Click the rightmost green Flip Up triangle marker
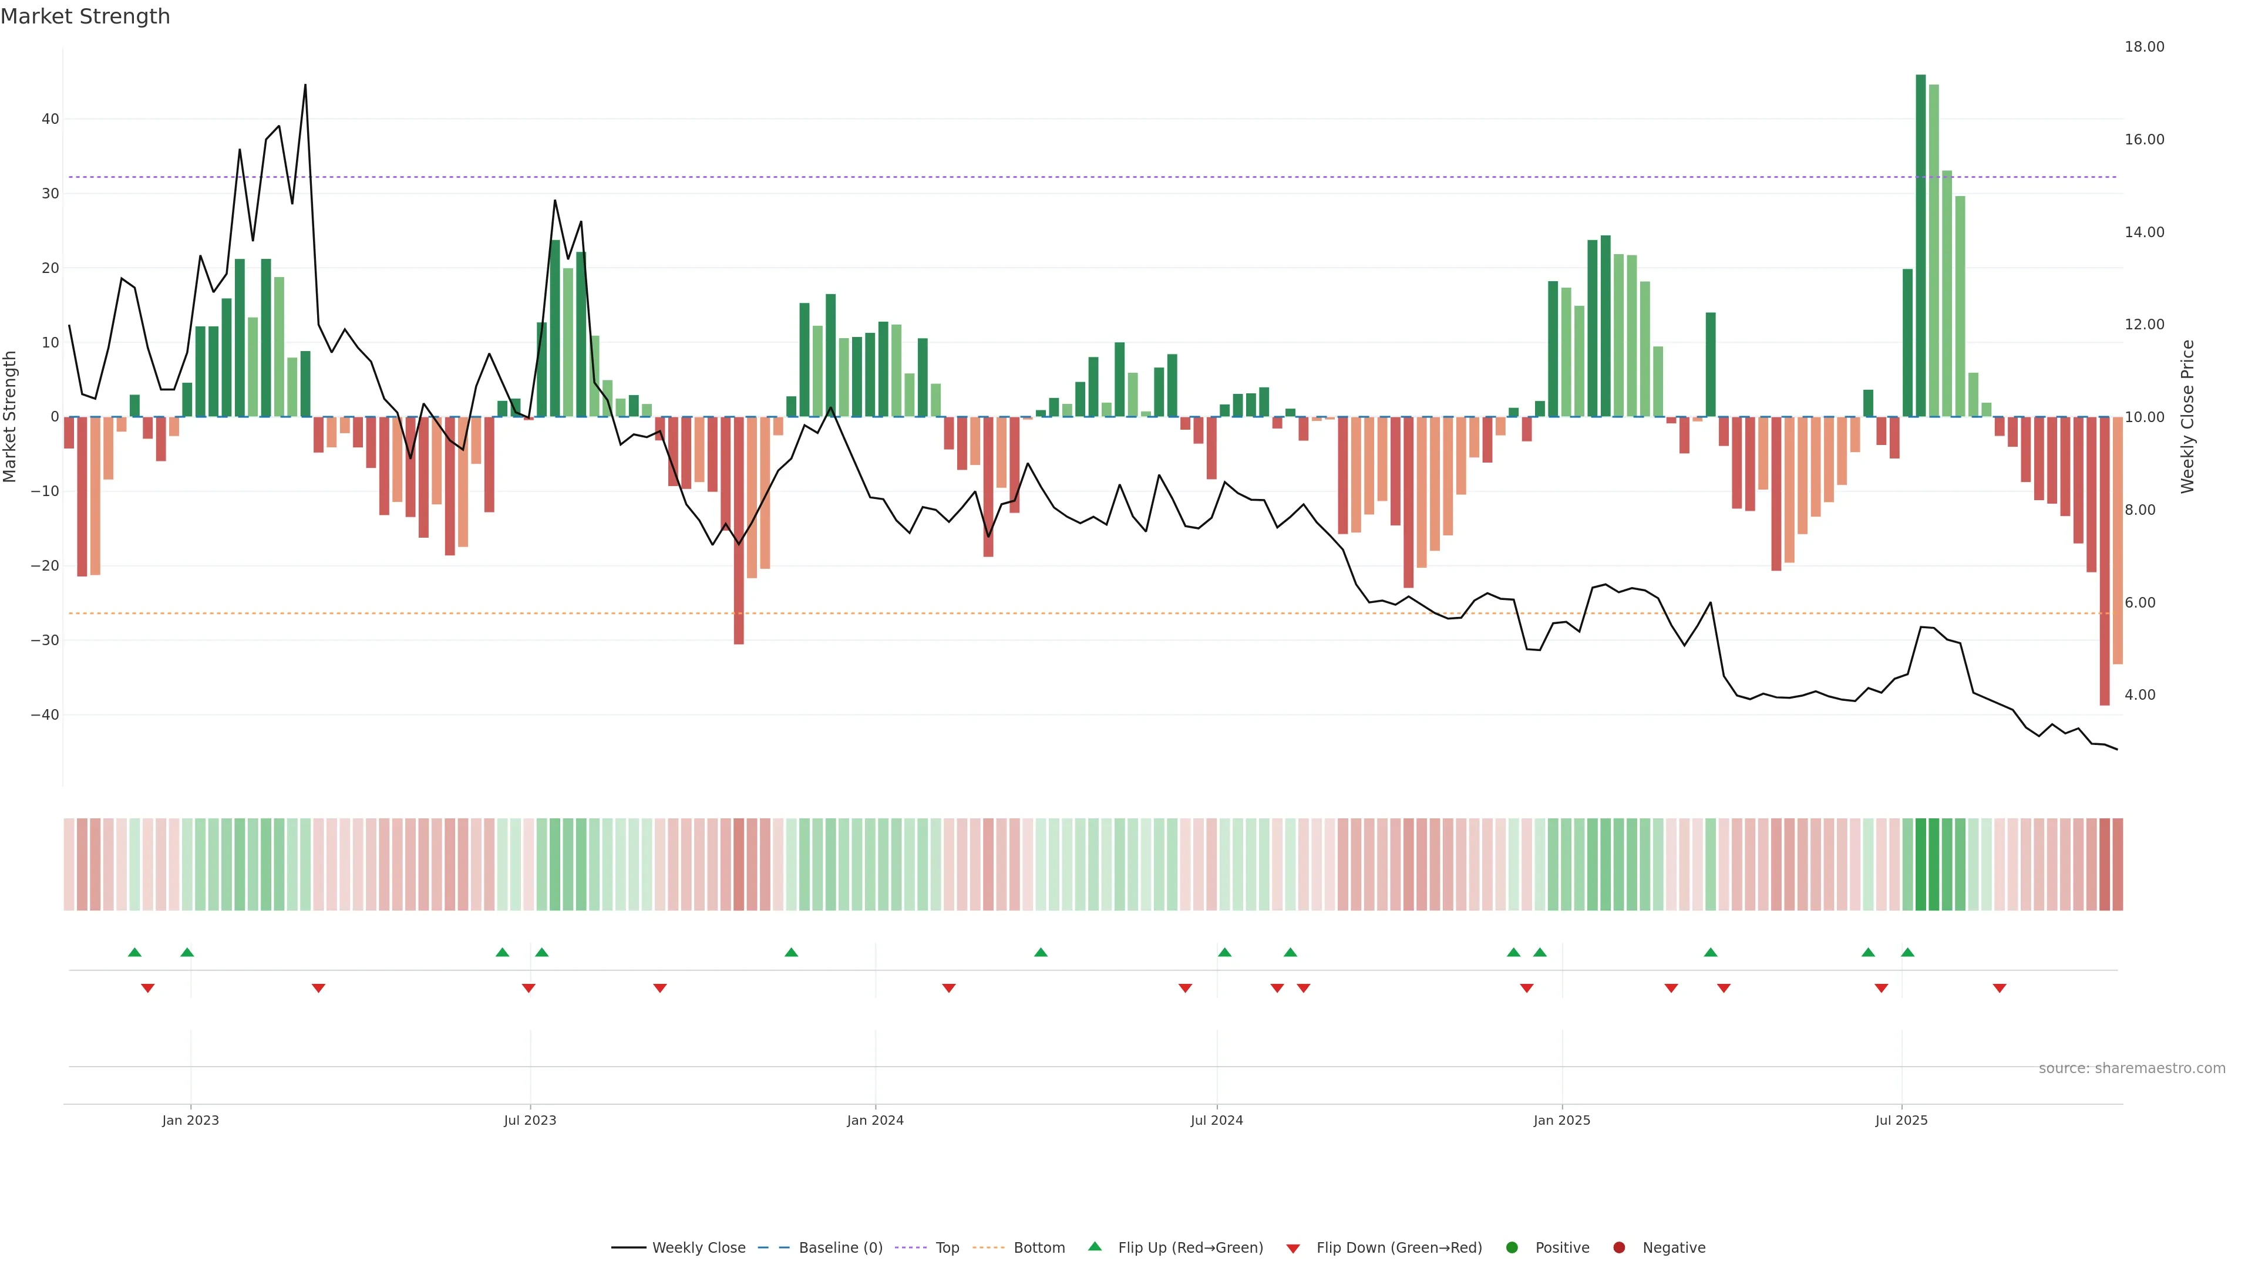 (1907, 952)
